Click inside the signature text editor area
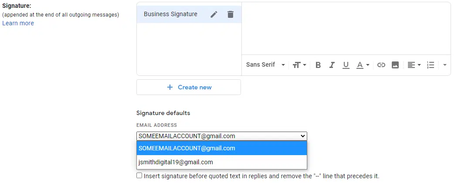Screen dimensions: 475x183 tap(346, 28)
